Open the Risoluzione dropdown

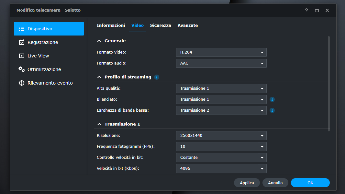pos(221,136)
